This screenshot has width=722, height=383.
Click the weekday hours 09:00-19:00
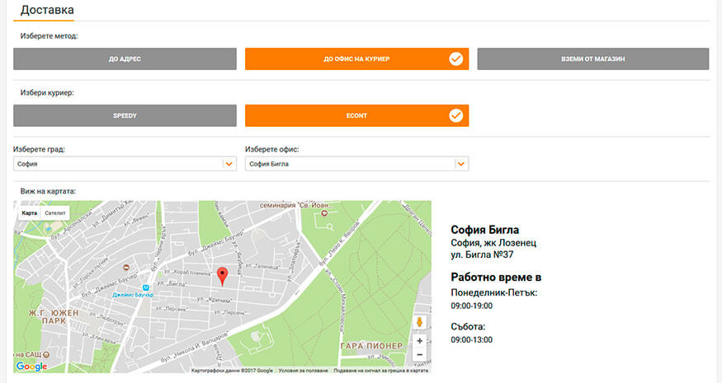[471, 306]
